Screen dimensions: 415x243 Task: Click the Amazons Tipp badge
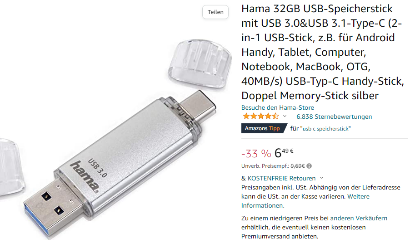point(264,128)
